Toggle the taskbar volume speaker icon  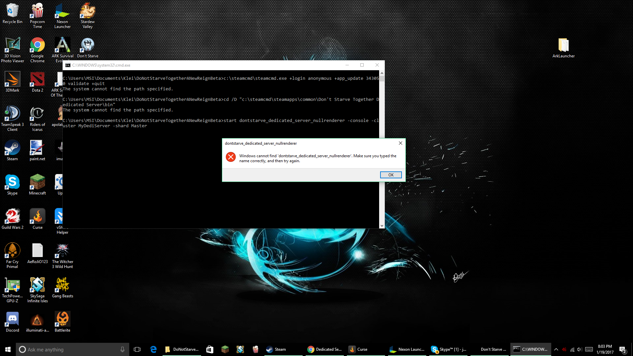point(580,349)
